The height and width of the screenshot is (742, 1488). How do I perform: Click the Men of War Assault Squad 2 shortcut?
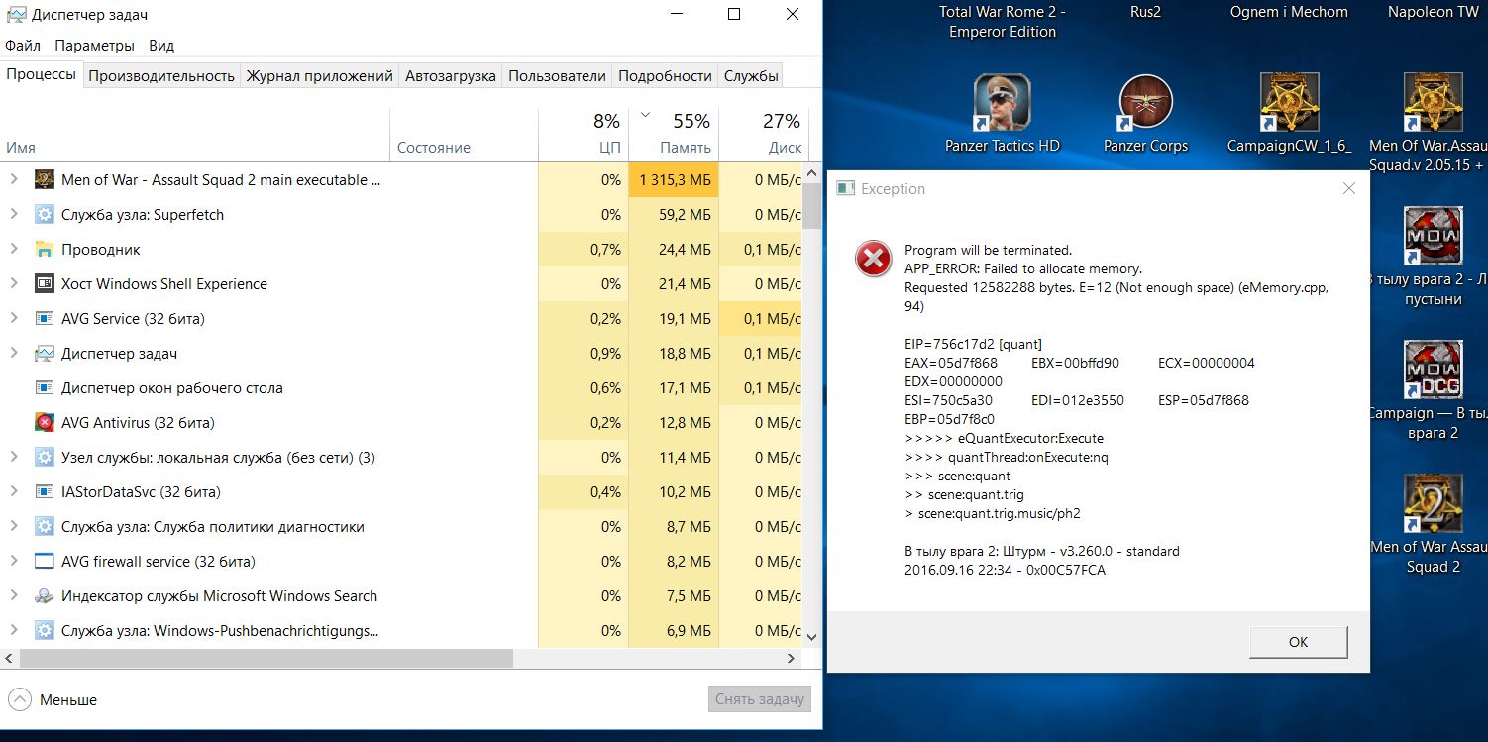[1433, 503]
